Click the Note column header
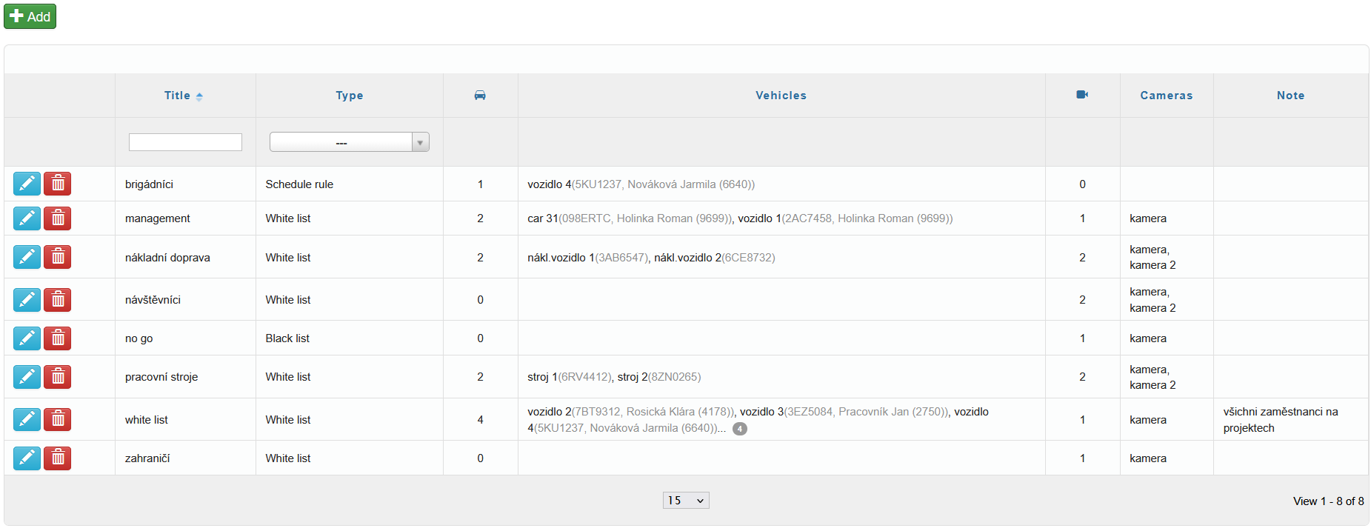 pos(1290,96)
